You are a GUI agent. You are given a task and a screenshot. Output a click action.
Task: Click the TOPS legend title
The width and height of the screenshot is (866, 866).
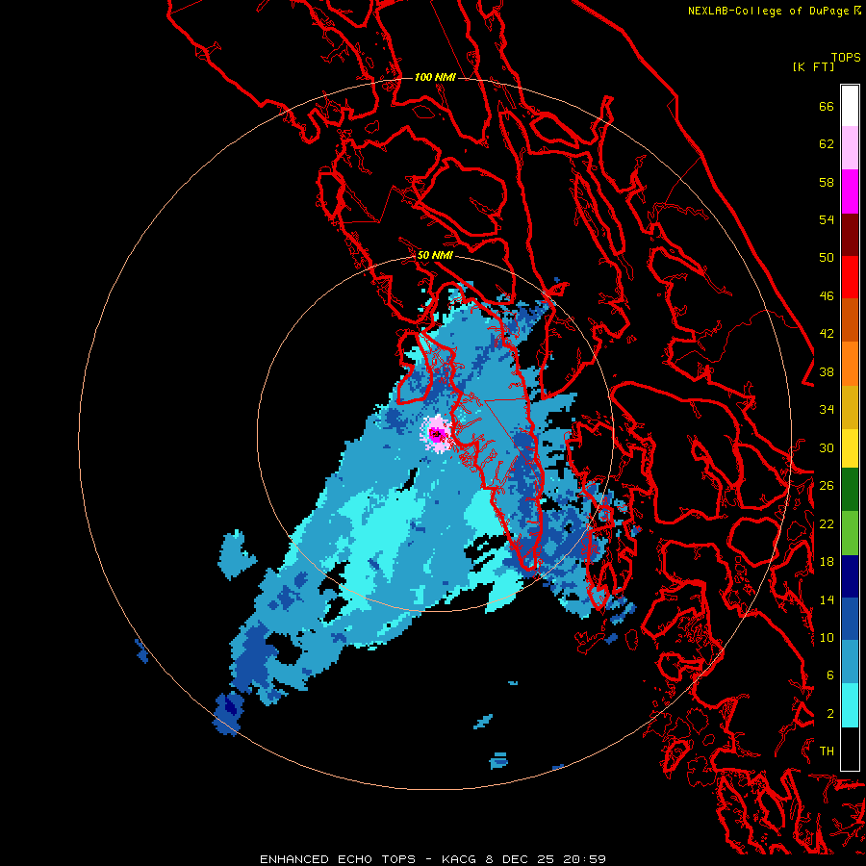[x=846, y=58]
